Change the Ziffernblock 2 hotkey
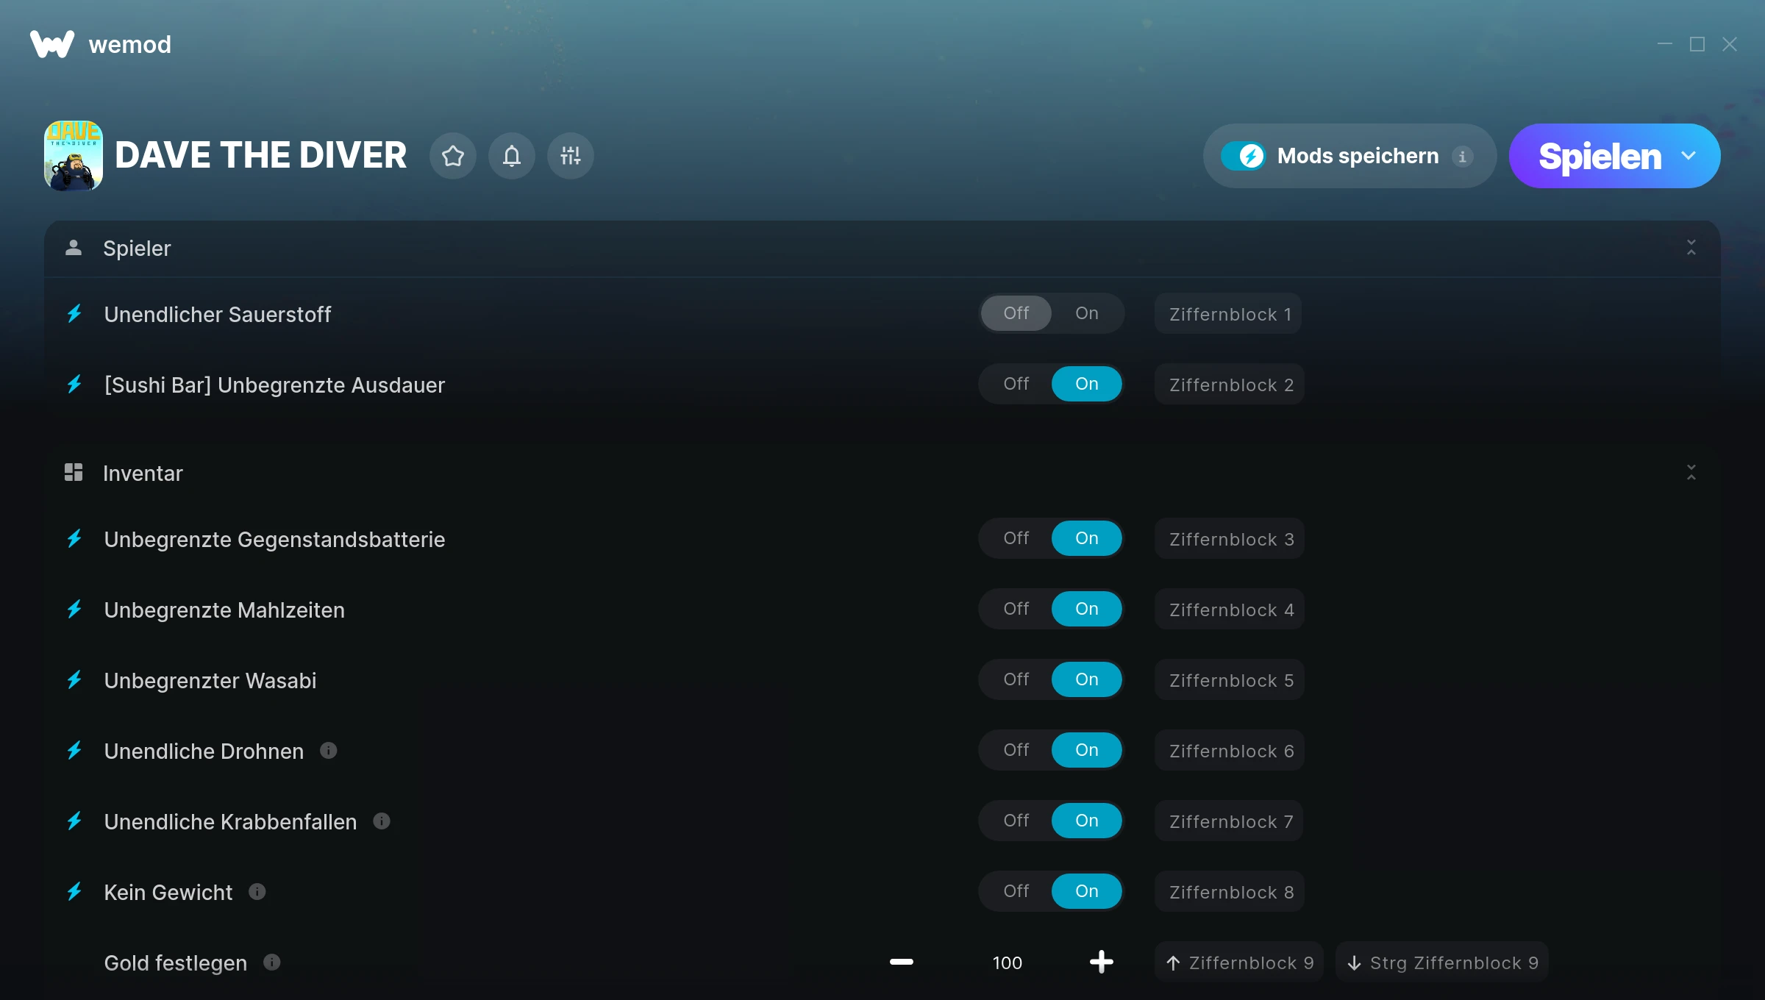The image size is (1765, 1000). coord(1230,385)
